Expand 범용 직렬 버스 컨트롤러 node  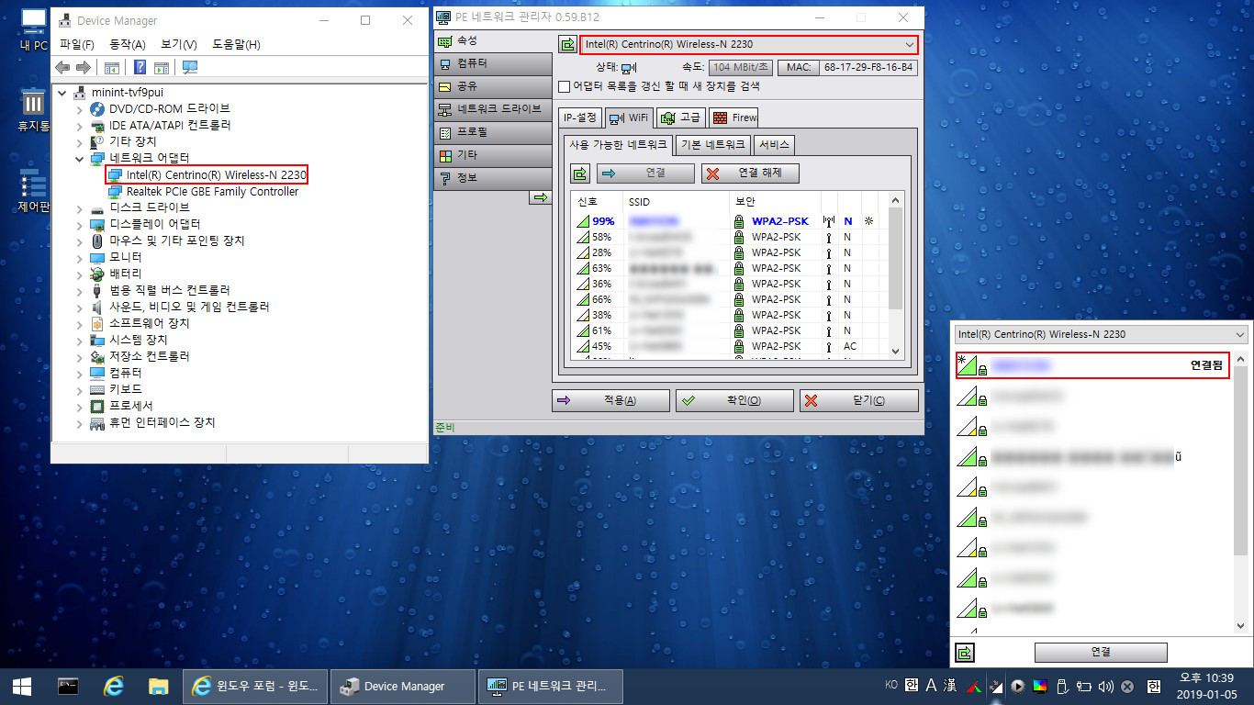point(82,290)
